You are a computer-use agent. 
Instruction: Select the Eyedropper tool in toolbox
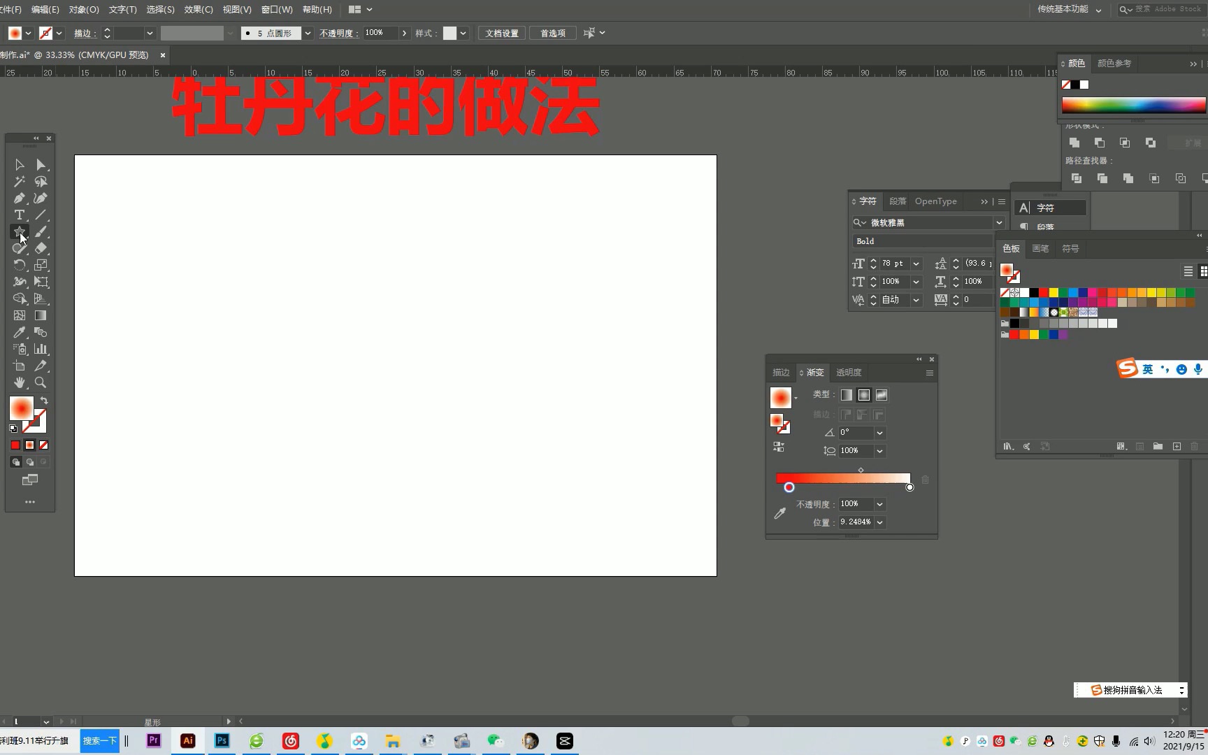pos(20,332)
